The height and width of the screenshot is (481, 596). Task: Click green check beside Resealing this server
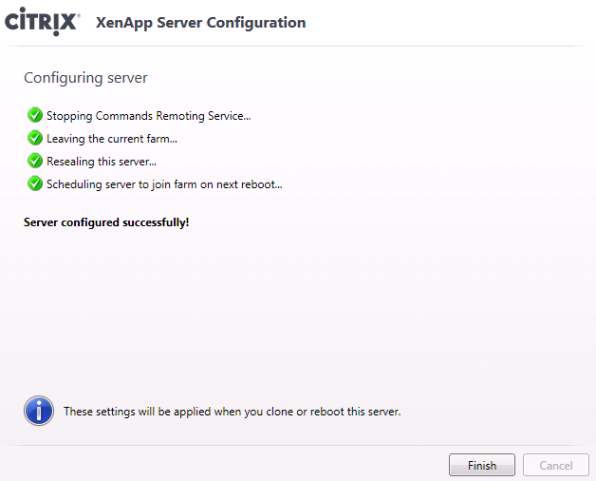click(35, 161)
